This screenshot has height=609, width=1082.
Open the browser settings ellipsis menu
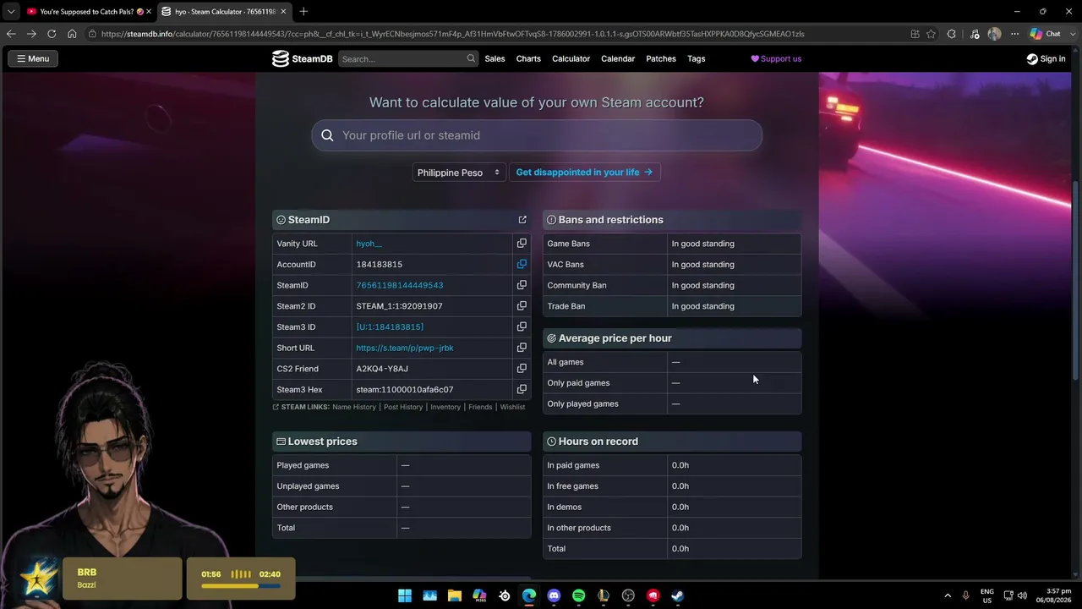[1014, 34]
